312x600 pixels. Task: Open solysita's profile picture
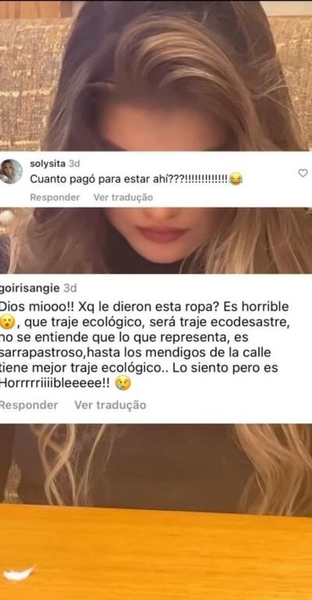click(x=11, y=172)
